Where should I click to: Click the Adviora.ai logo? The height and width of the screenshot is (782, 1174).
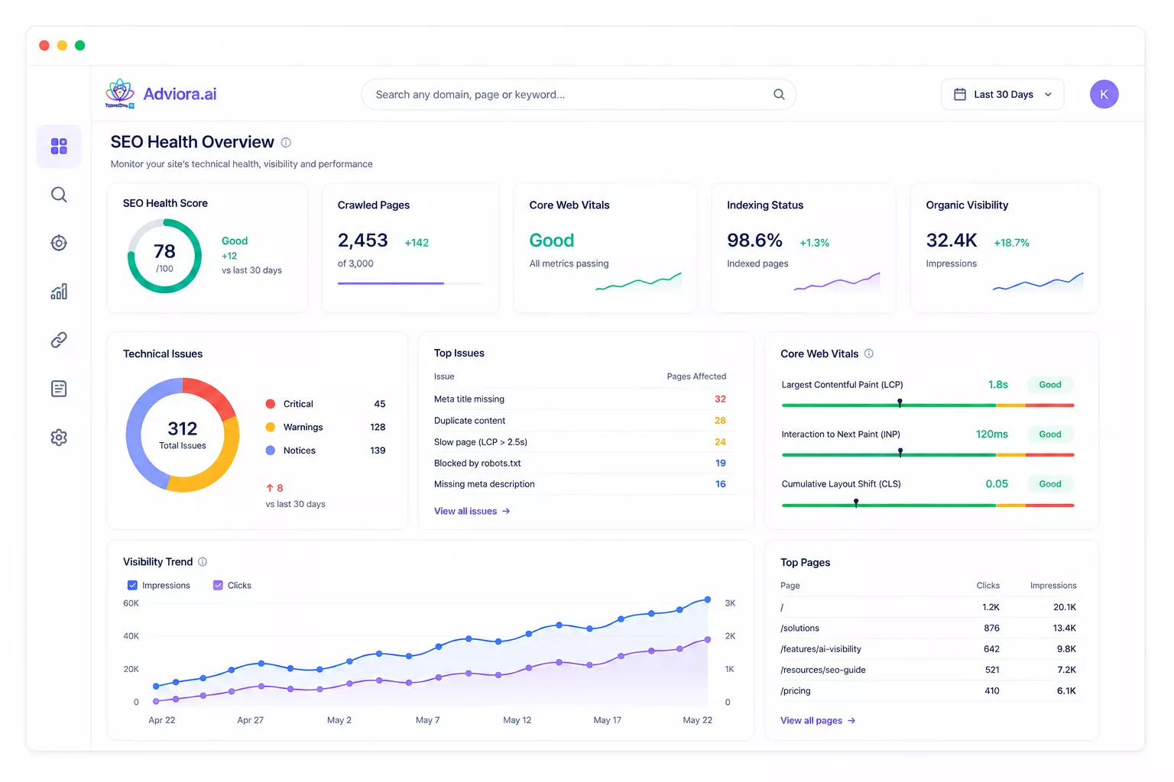coord(120,93)
